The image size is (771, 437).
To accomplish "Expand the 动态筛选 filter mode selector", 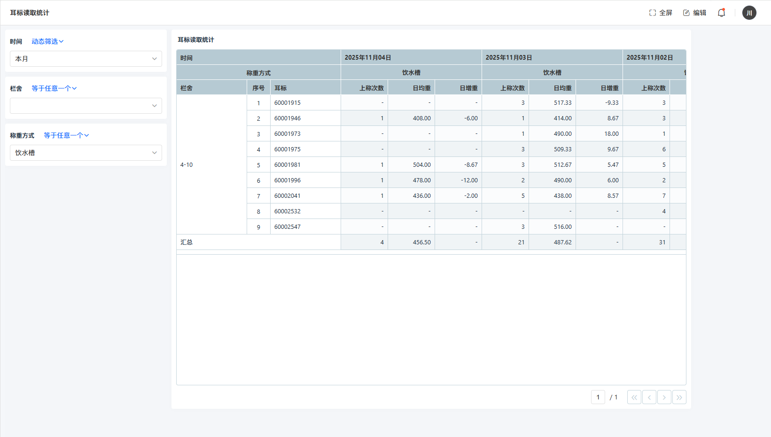I will pos(47,41).
